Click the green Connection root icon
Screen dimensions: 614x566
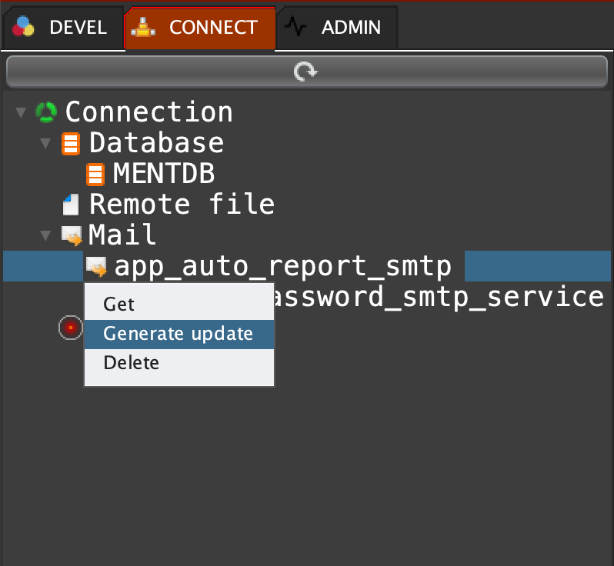point(46,112)
